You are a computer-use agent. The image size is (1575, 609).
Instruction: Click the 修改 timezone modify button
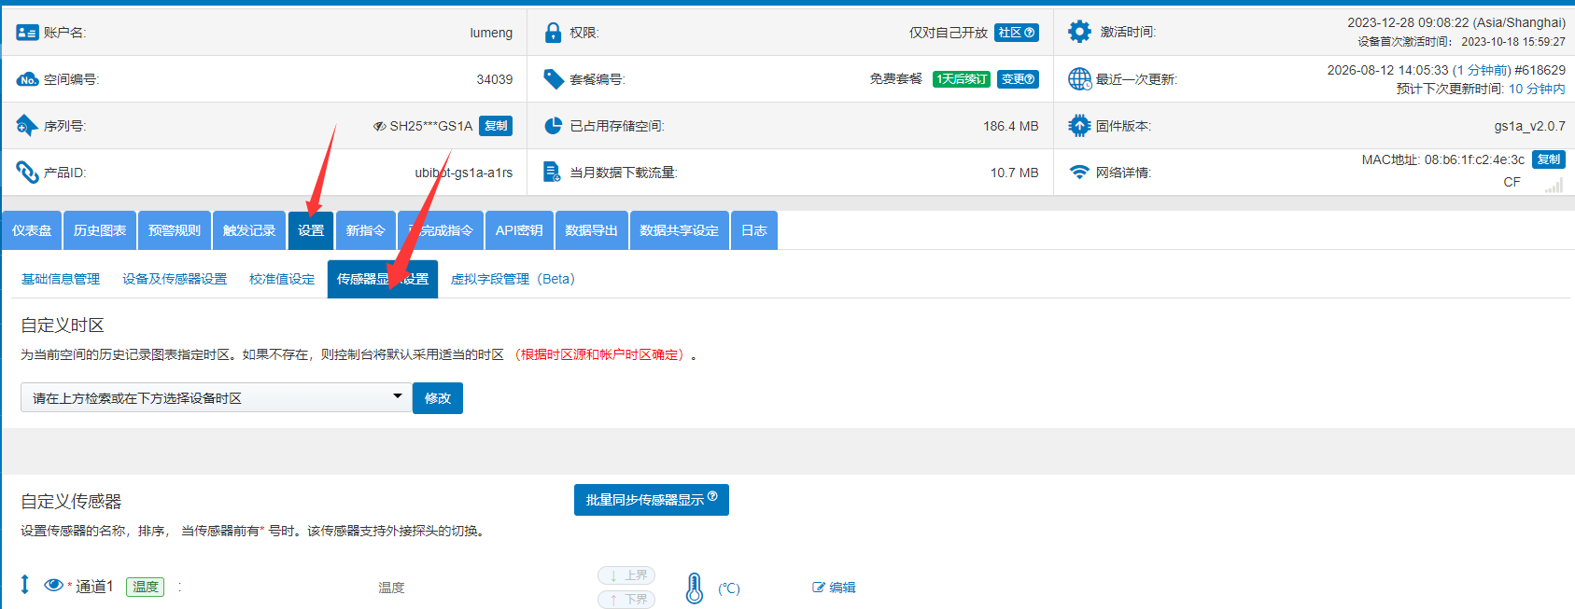coord(438,398)
